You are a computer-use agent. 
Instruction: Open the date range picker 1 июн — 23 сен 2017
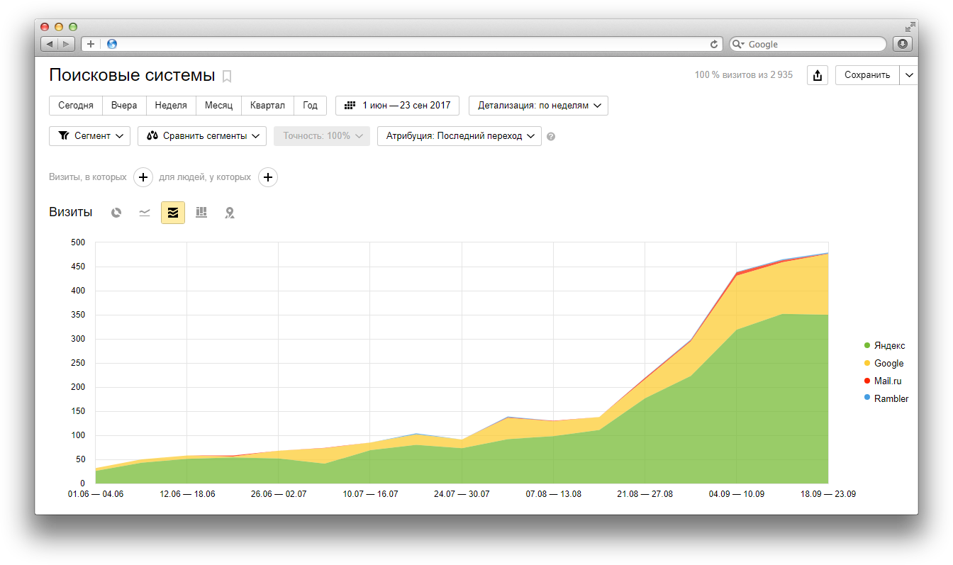(397, 106)
